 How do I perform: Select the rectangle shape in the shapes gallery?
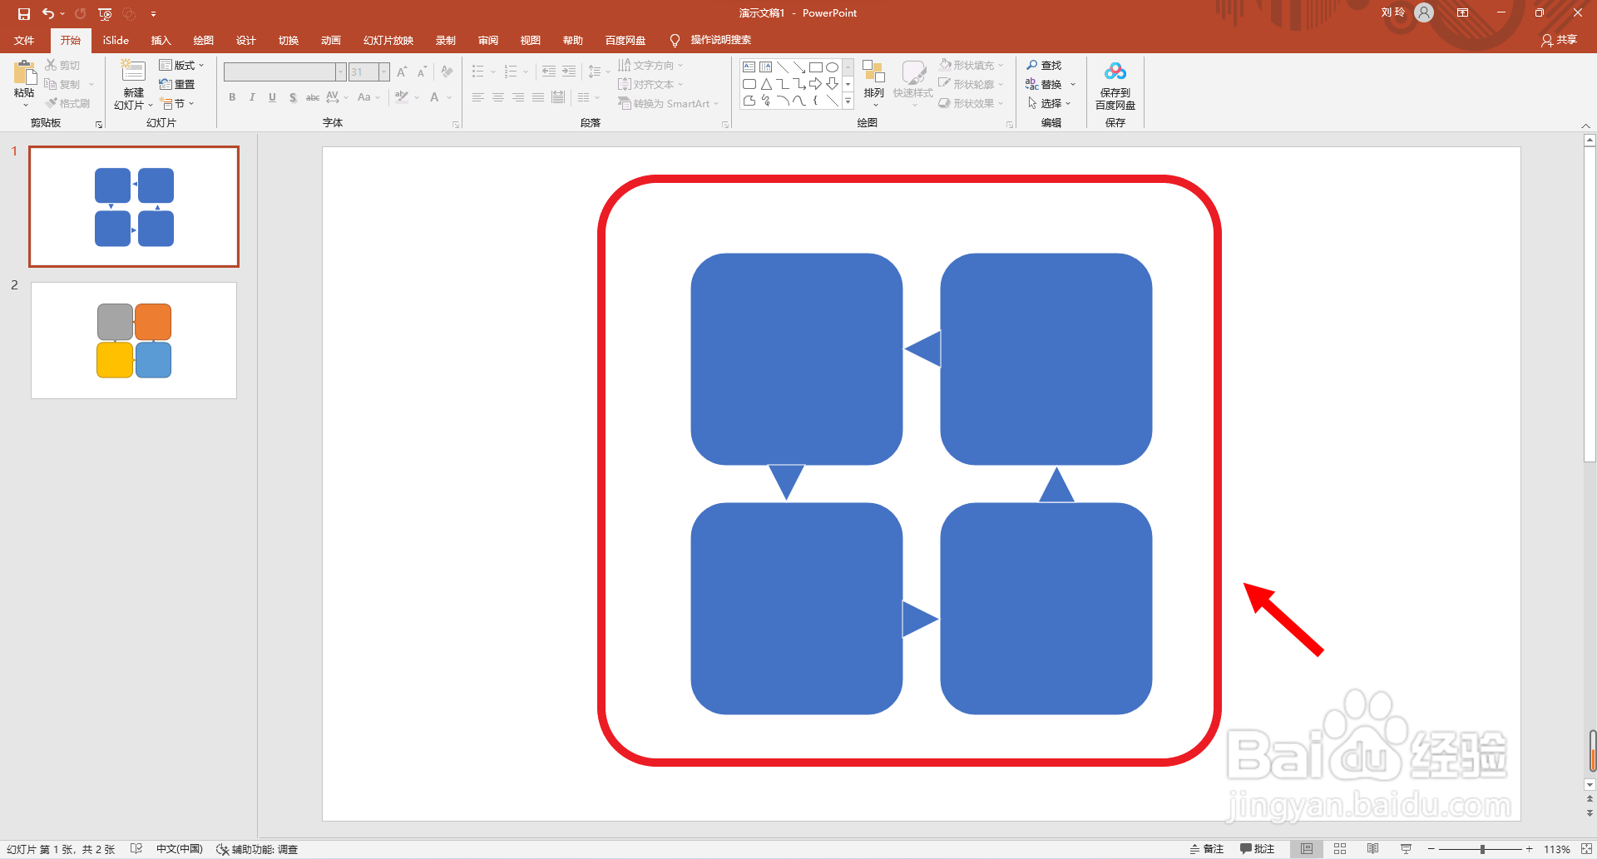click(816, 67)
